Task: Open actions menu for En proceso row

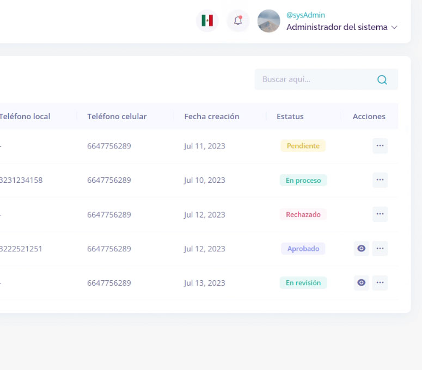Action: pos(380,180)
